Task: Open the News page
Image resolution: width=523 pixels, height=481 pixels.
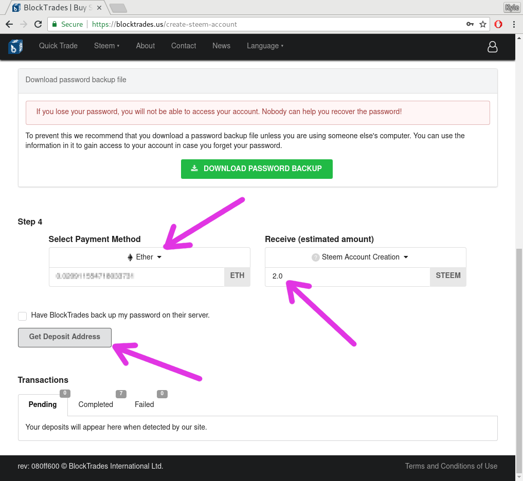Action: pos(221,46)
